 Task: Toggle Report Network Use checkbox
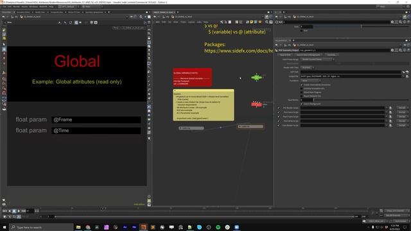click(301, 96)
